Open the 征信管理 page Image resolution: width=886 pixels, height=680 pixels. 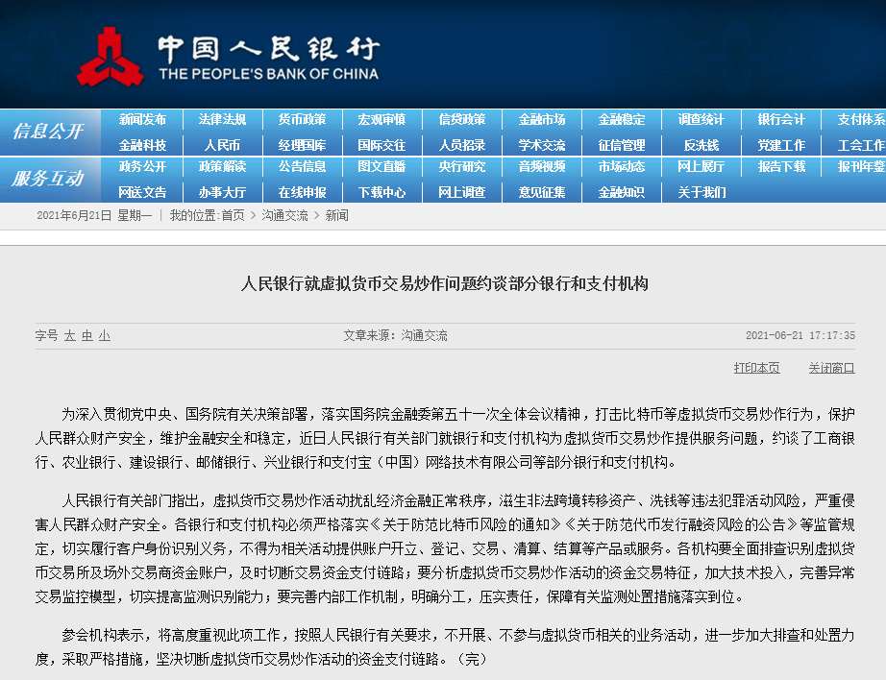(x=621, y=144)
